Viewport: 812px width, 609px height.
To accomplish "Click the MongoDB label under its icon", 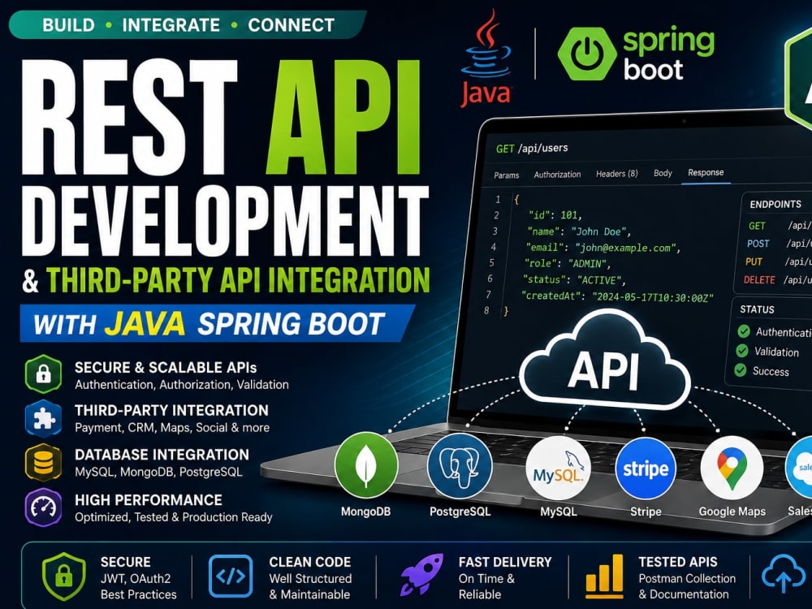I will (x=365, y=512).
